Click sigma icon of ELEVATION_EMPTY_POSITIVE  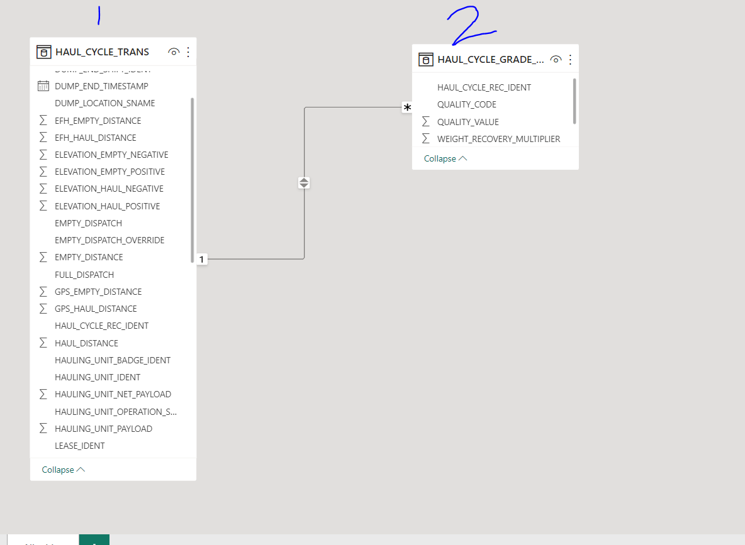click(43, 172)
